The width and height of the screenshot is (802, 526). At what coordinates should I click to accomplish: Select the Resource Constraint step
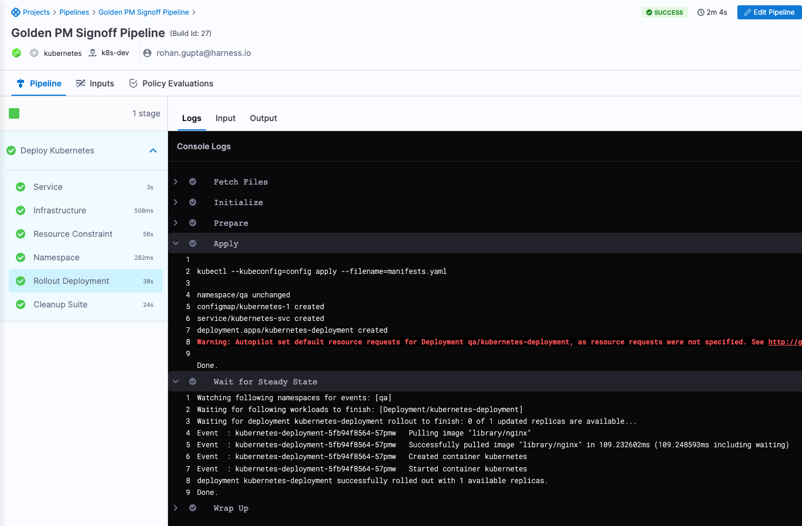pyautogui.click(x=73, y=234)
